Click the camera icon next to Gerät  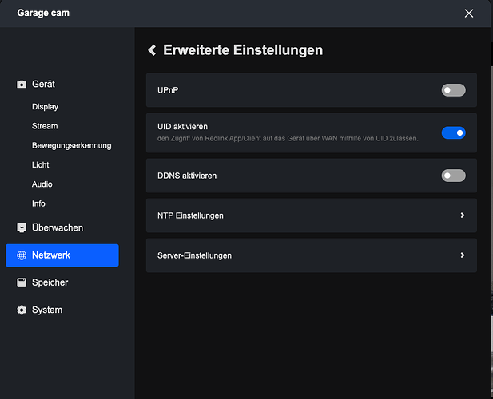[22, 85]
